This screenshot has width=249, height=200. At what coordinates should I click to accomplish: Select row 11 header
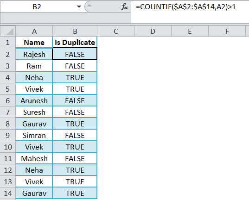[x=7, y=158]
